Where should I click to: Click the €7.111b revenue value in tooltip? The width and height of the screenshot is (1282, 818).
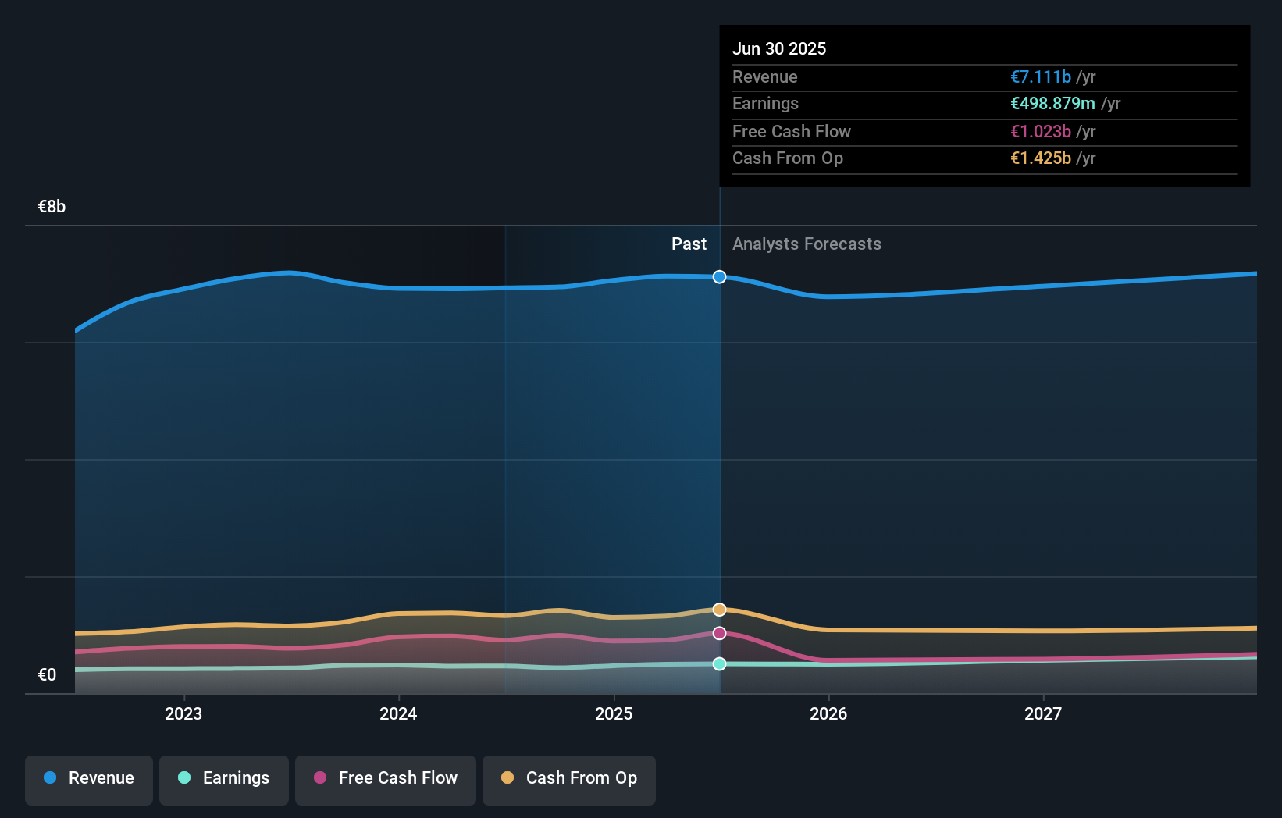click(x=1041, y=77)
